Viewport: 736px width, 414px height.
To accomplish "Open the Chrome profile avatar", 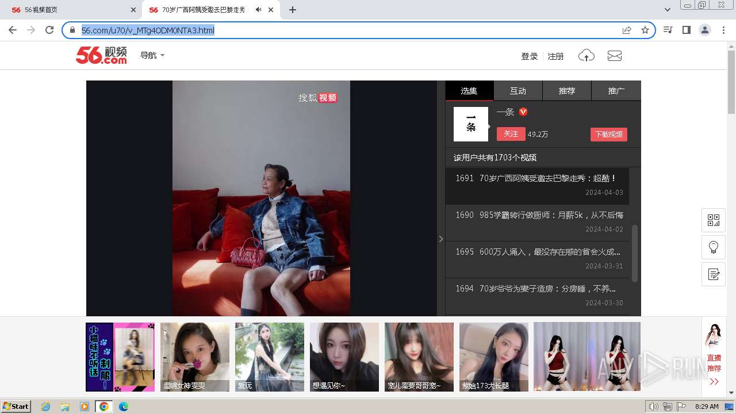I will click(705, 30).
